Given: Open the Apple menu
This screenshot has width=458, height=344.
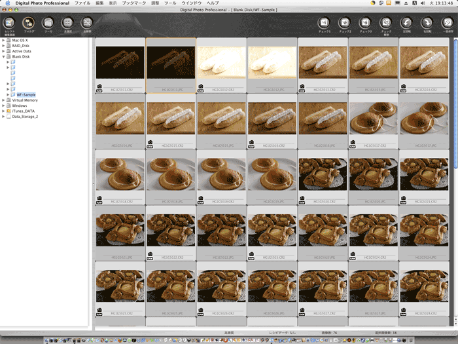Looking at the screenshot, I should 8,3.
